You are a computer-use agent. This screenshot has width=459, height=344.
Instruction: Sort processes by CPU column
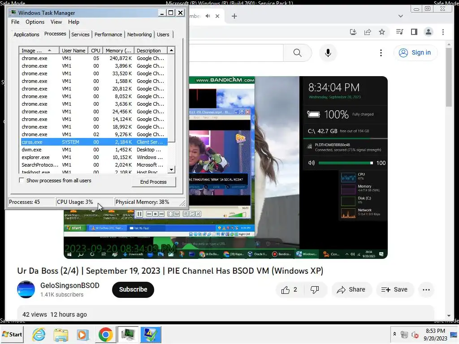pyautogui.click(x=95, y=50)
